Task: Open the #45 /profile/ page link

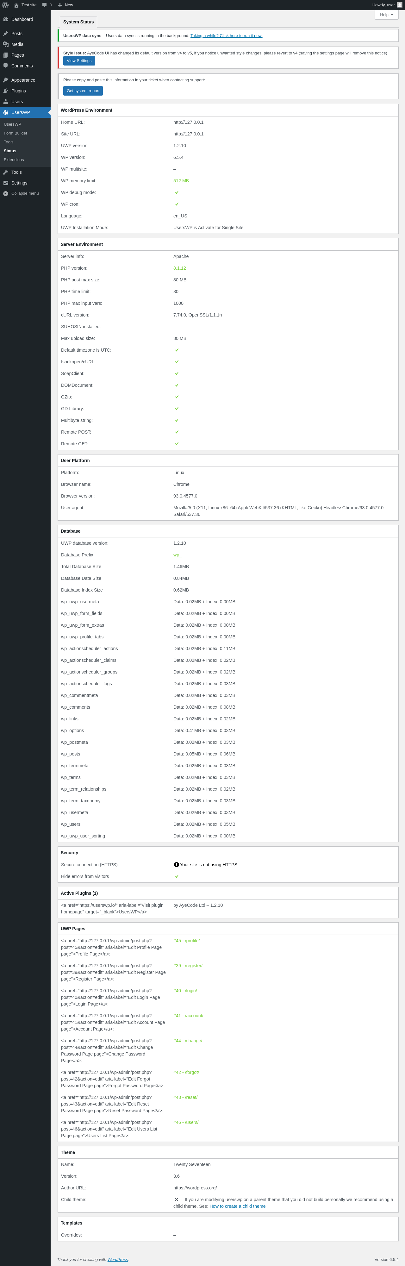Action: (x=186, y=941)
